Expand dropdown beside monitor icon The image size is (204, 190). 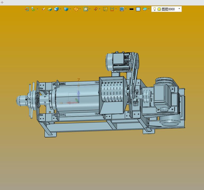pos(126,9)
